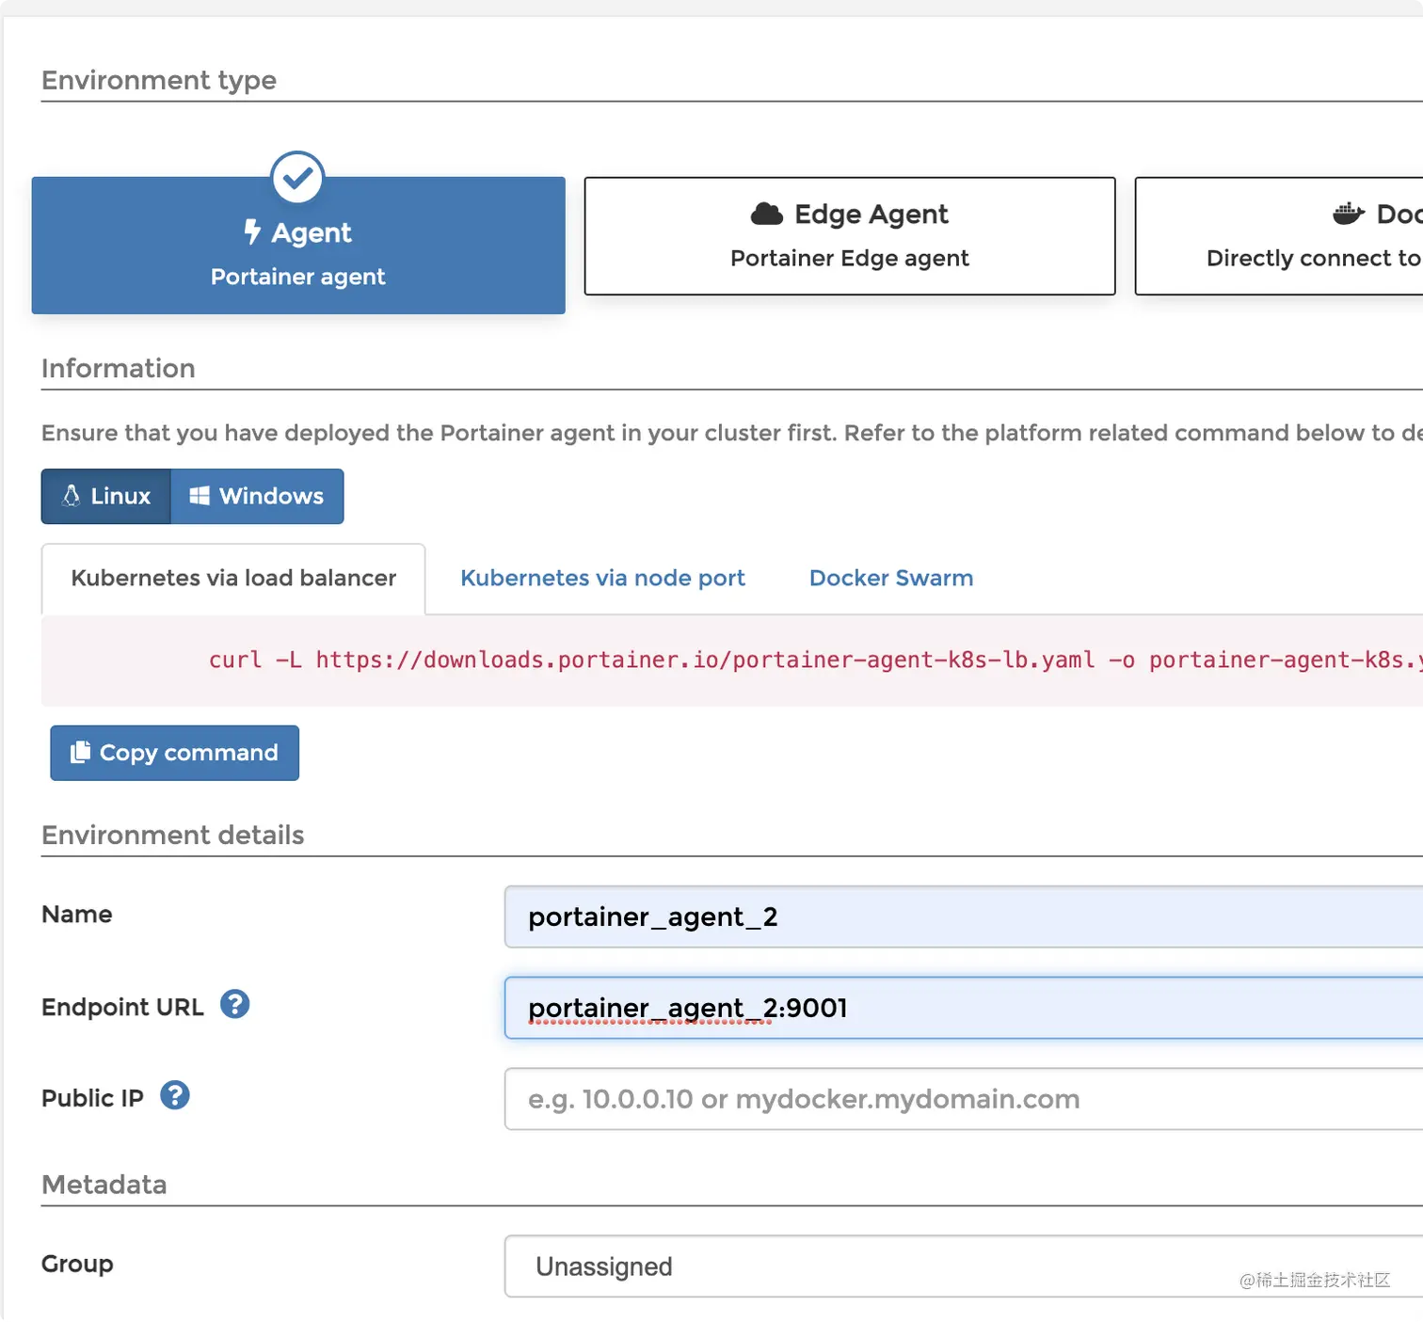Open the Group dropdown showing Unassigned
1423x1322 pixels.
point(964,1266)
